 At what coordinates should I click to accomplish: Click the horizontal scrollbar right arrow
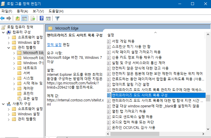tap(203, 134)
